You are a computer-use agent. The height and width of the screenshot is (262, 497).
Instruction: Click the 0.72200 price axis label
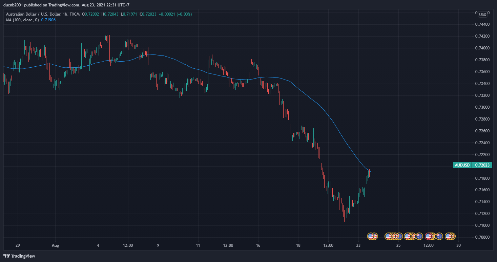(482, 154)
